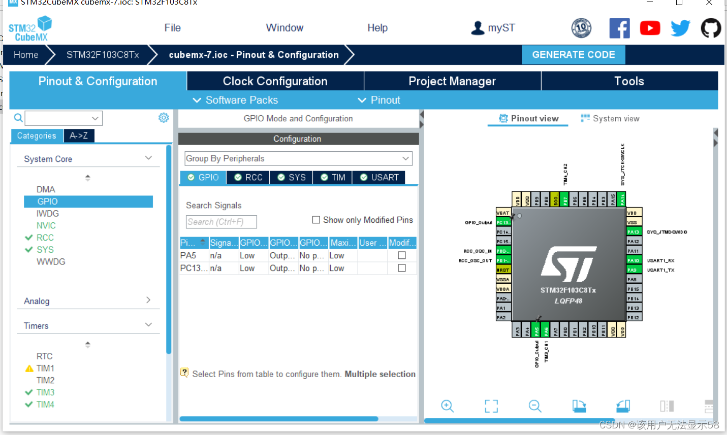The image size is (727, 435).
Task: Open the Twitter icon link
Action: (x=680, y=28)
